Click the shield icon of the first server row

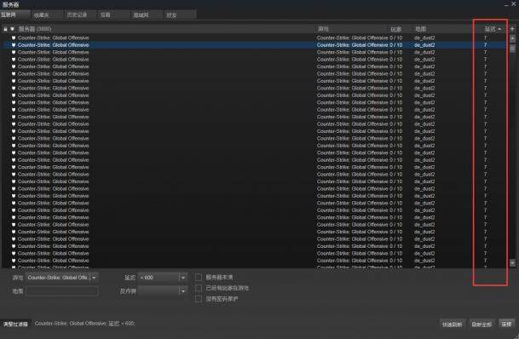(14, 37)
